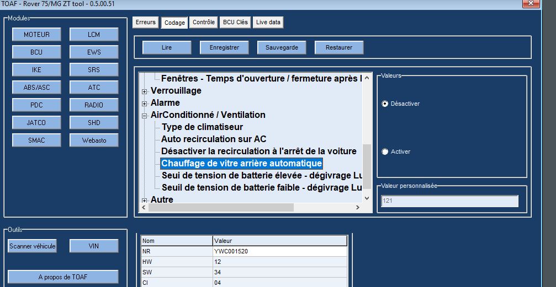Click the Lire button
This screenshot has height=287, width=556.
(x=167, y=47)
